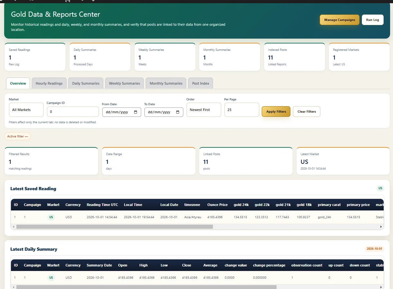Select the Monthly Summaries tab
The height and width of the screenshot is (289, 393).
point(166,83)
